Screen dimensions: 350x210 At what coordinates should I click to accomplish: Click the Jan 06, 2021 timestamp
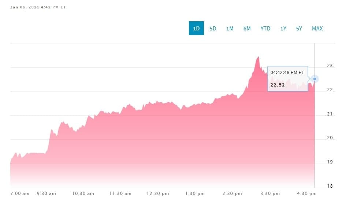click(x=38, y=7)
